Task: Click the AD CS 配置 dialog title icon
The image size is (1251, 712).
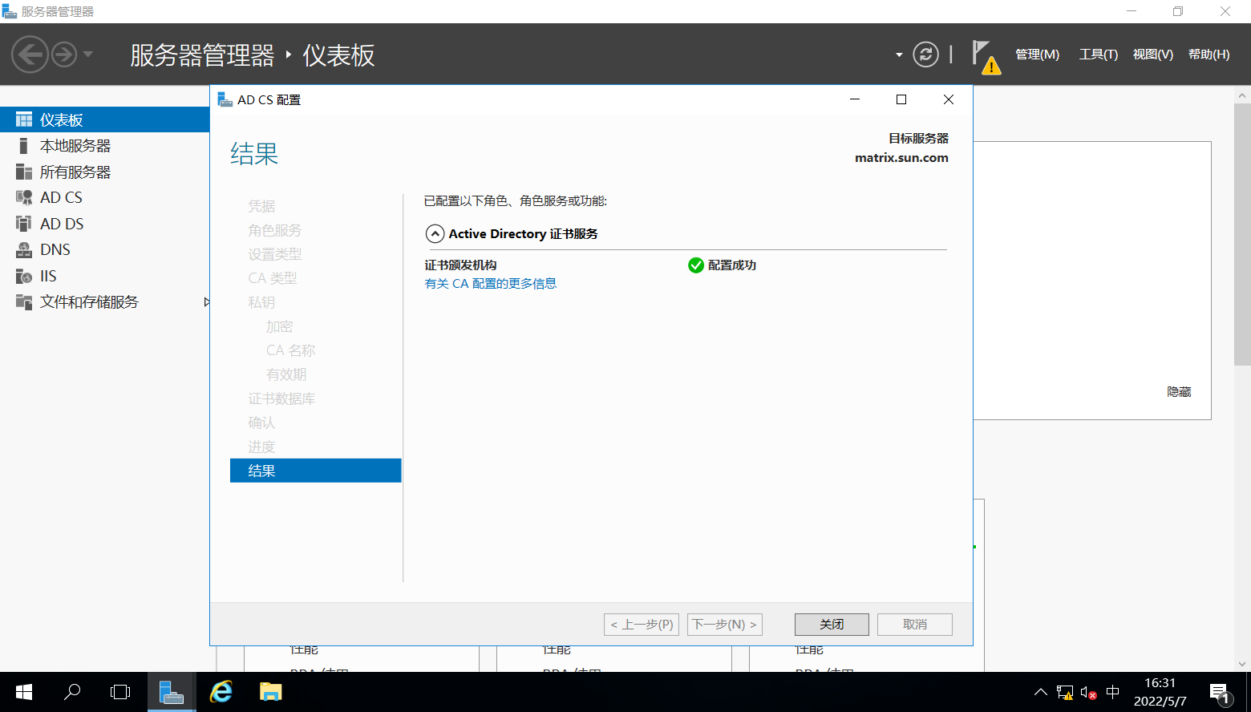Action: (225, 99)
